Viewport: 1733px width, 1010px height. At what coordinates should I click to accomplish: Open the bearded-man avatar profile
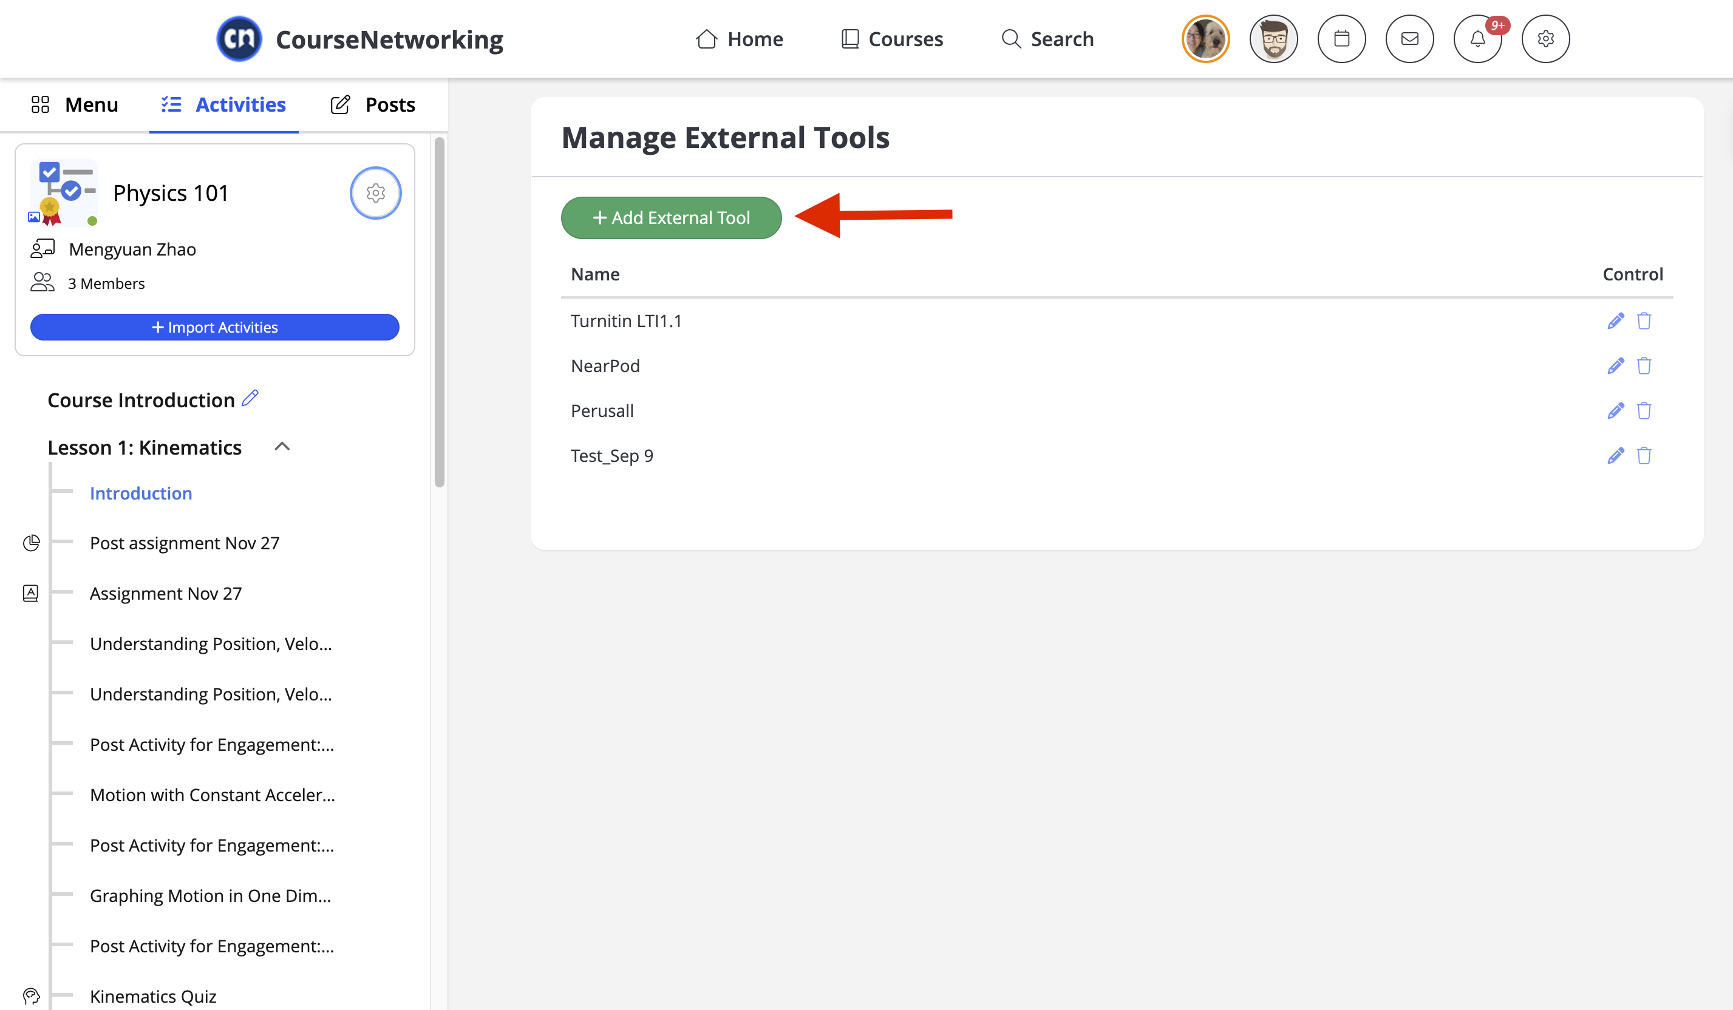[x=1273, y=39]
